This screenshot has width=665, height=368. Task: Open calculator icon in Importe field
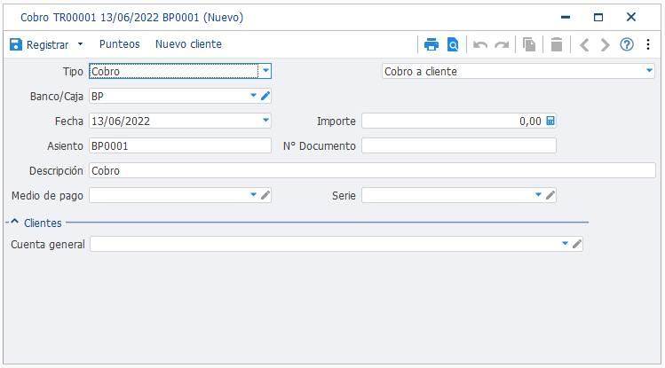click(550, 121)
